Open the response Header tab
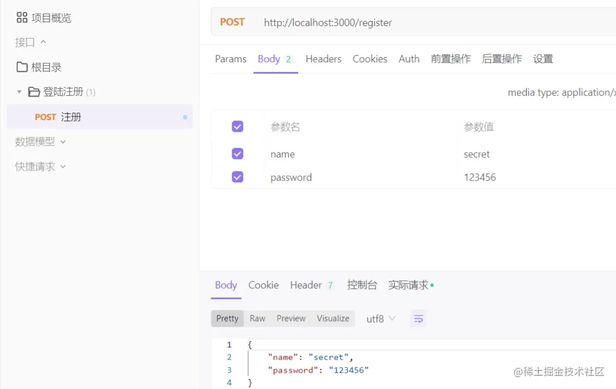This screenshot has width=616, height=389. pos(312,285)
